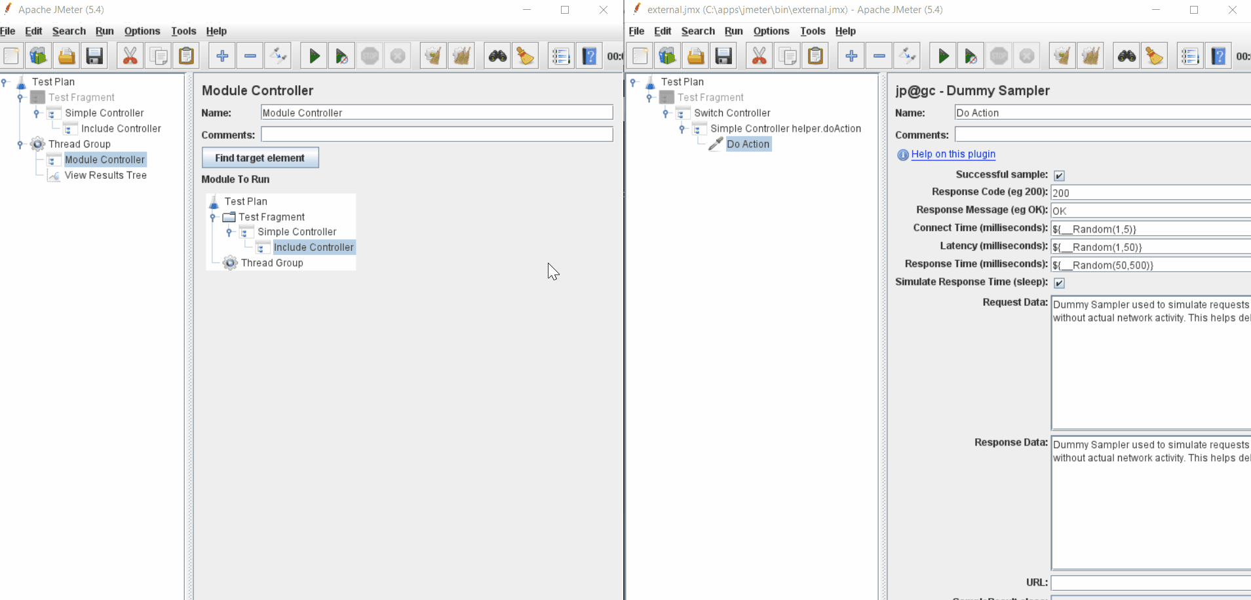
Task: Click the Response Code field containing 200
Action: tap(1151, 193)
